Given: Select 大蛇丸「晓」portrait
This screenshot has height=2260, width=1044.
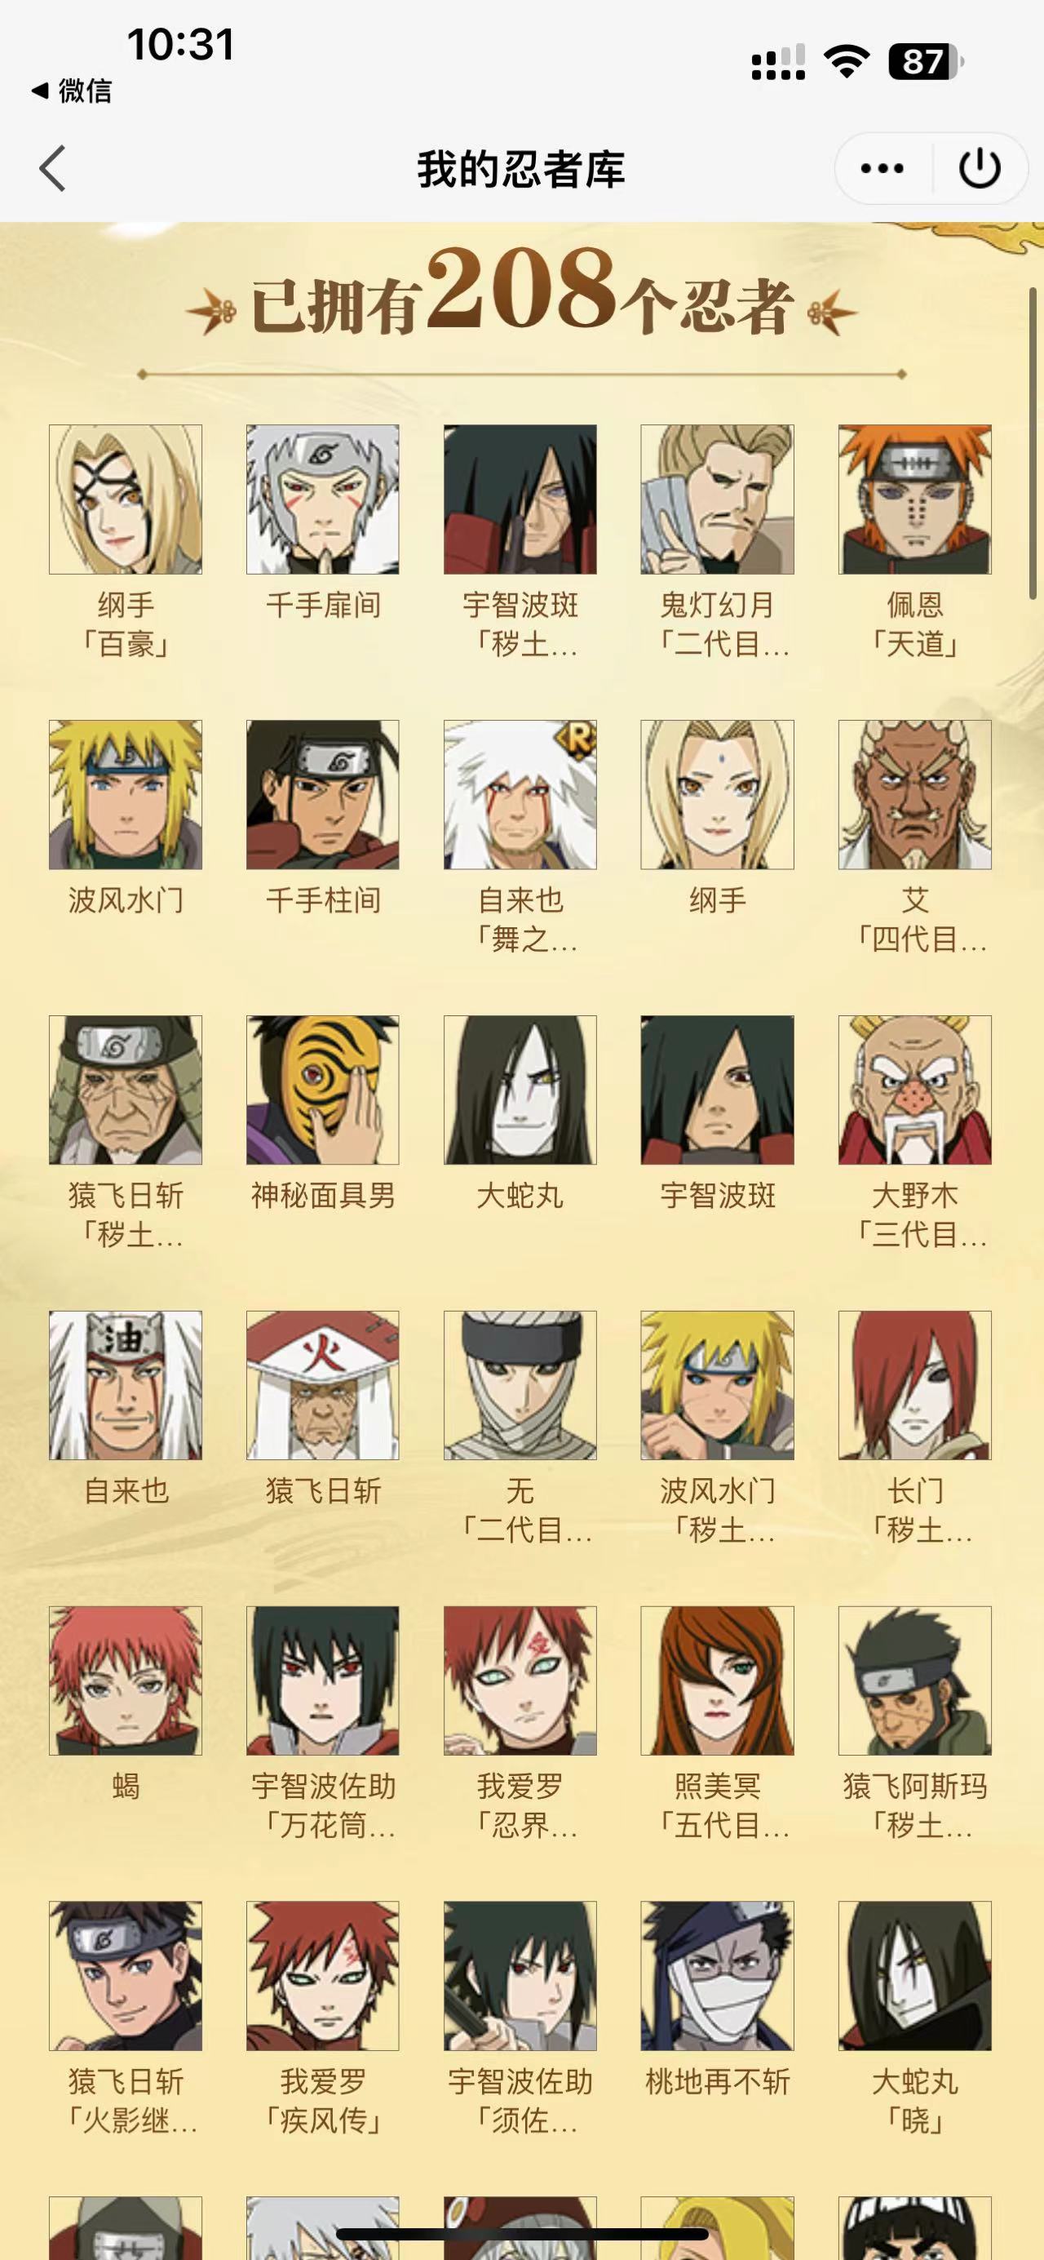Looking at the screenshot, I should coord(914,1977).
